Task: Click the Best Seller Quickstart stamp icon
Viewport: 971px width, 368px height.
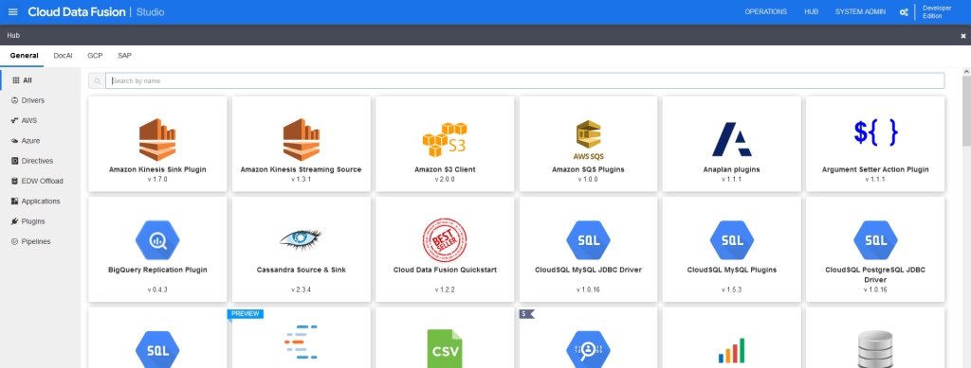Action: [445, 240]
